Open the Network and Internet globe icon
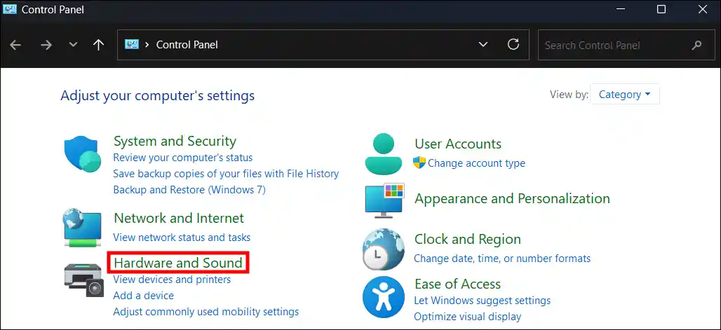721x330 pixels. [x=82, y=227]
